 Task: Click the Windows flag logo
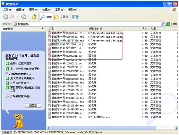coord(174,10)
